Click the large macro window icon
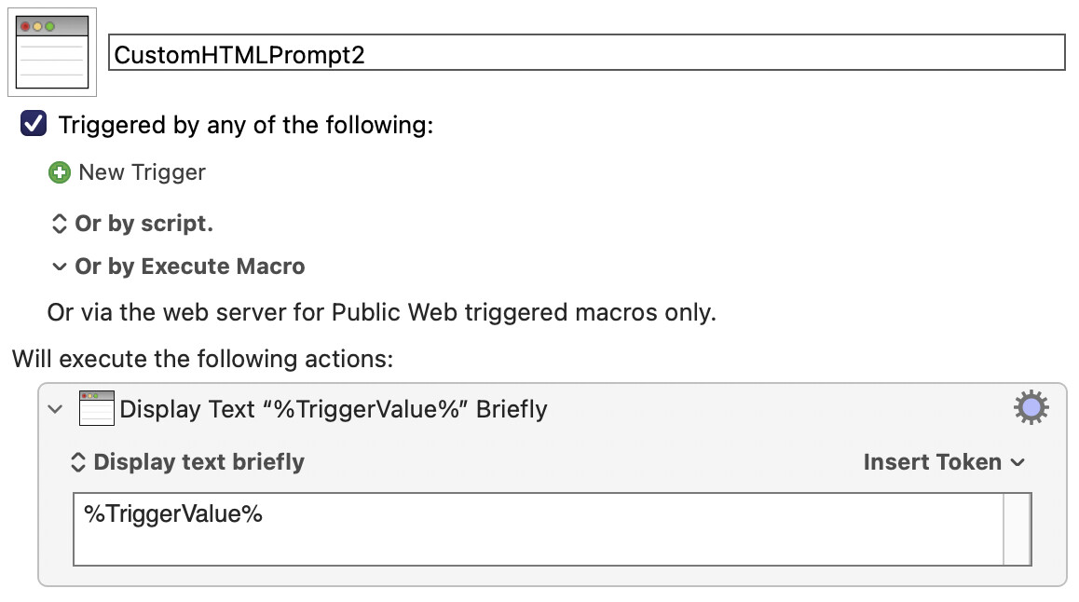 click(x=52, y=52)
